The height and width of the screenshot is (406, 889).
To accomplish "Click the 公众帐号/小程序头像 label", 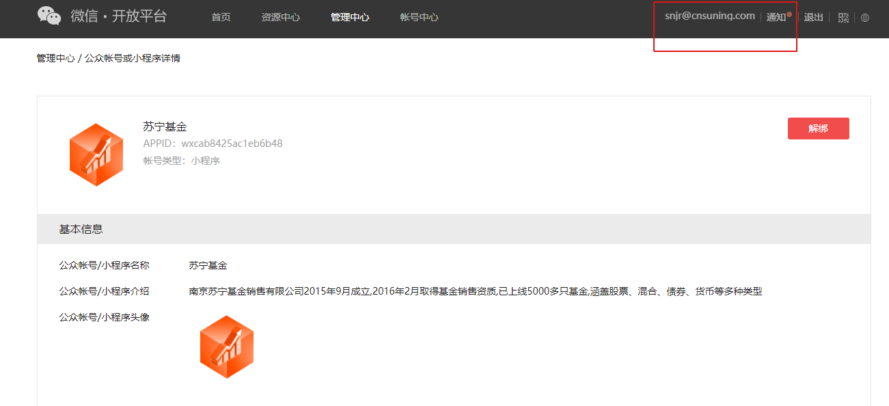I will tap(105, 317).
